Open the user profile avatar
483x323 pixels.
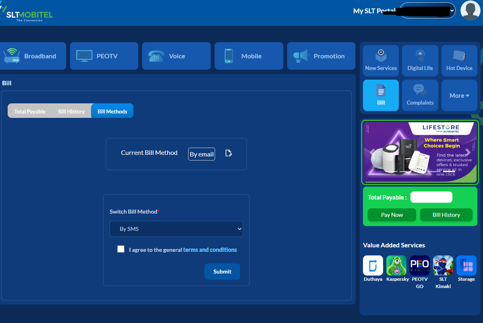(470, 10)
